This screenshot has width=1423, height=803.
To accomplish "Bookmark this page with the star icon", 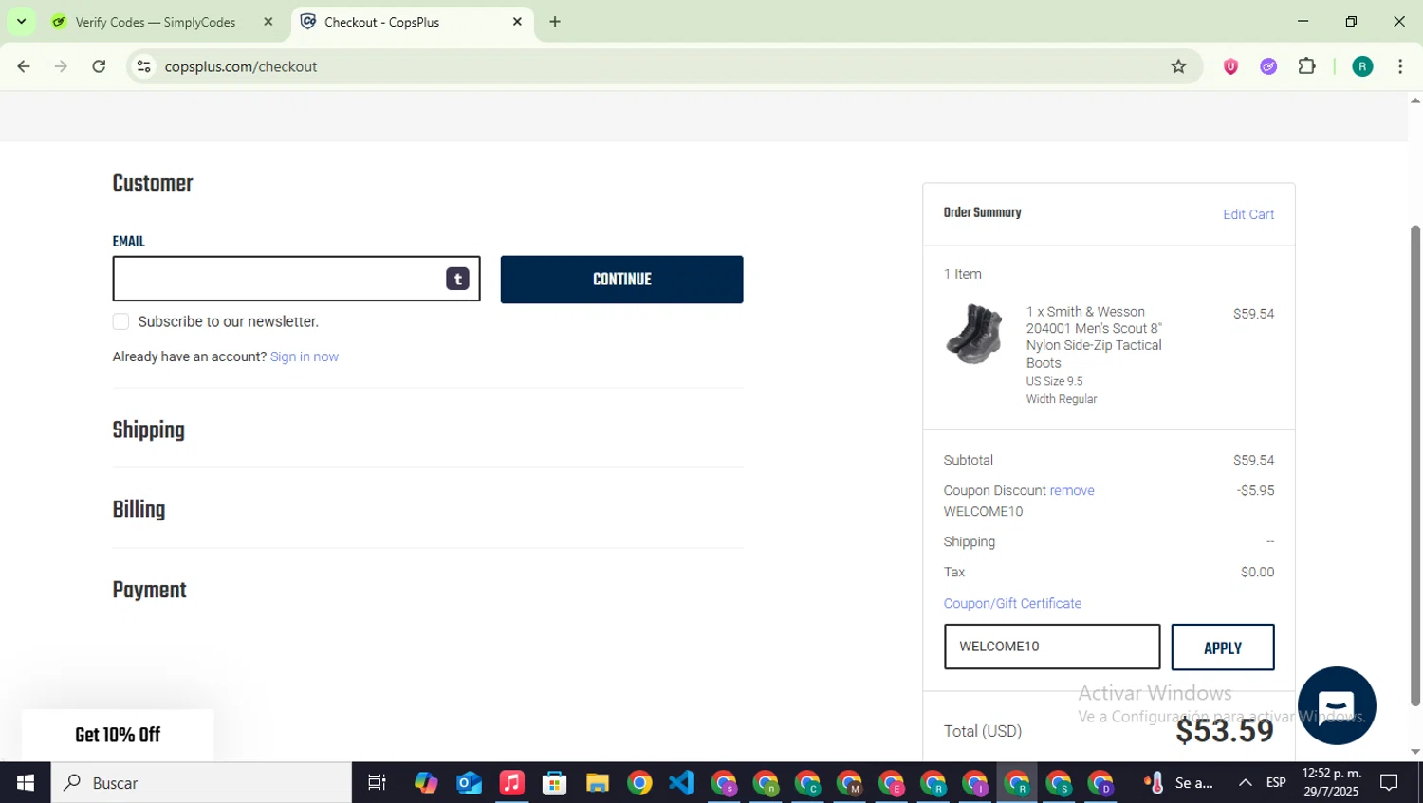I will pos(1178,66).
